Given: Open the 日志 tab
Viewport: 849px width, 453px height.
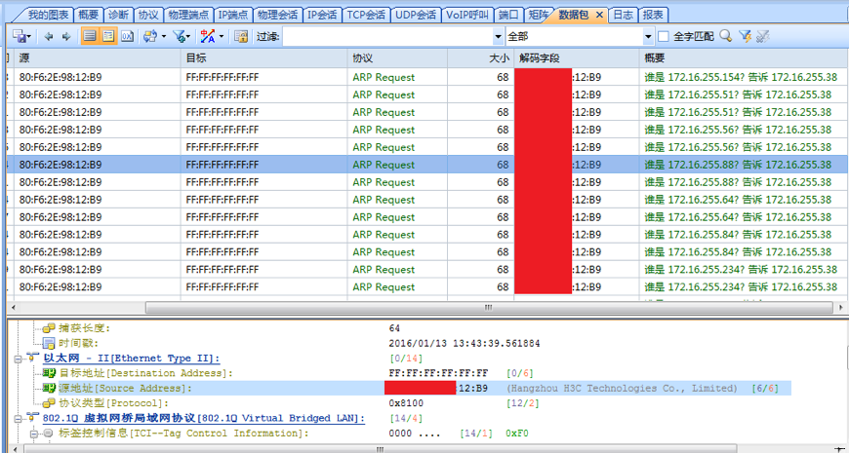Looking at the screenshot, I should tap(623, 15).
